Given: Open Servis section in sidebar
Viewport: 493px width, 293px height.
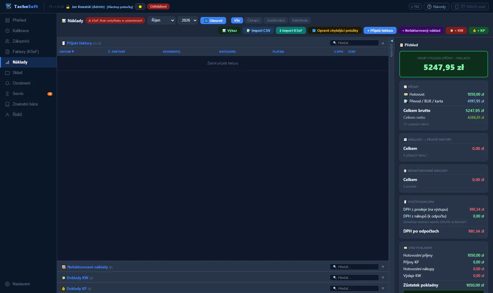Looking at the screenshot, I should point(28,93).
